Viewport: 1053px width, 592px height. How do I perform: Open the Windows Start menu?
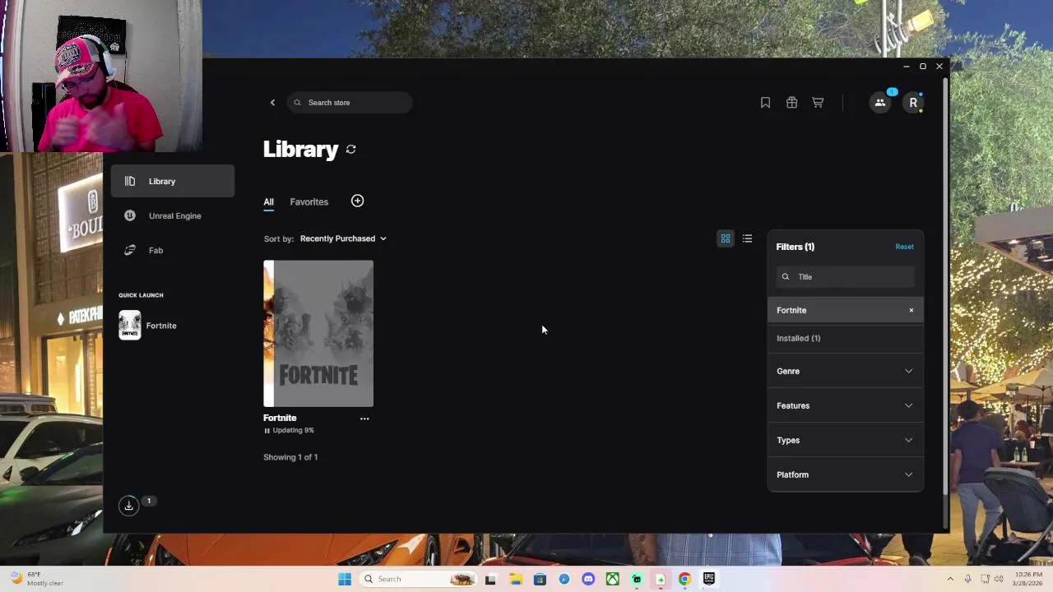(345, 579)
